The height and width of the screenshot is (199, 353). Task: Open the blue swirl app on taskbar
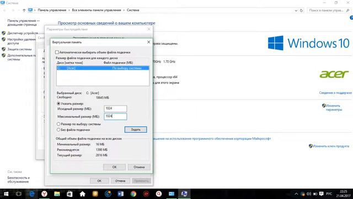(x=108, y=194)
